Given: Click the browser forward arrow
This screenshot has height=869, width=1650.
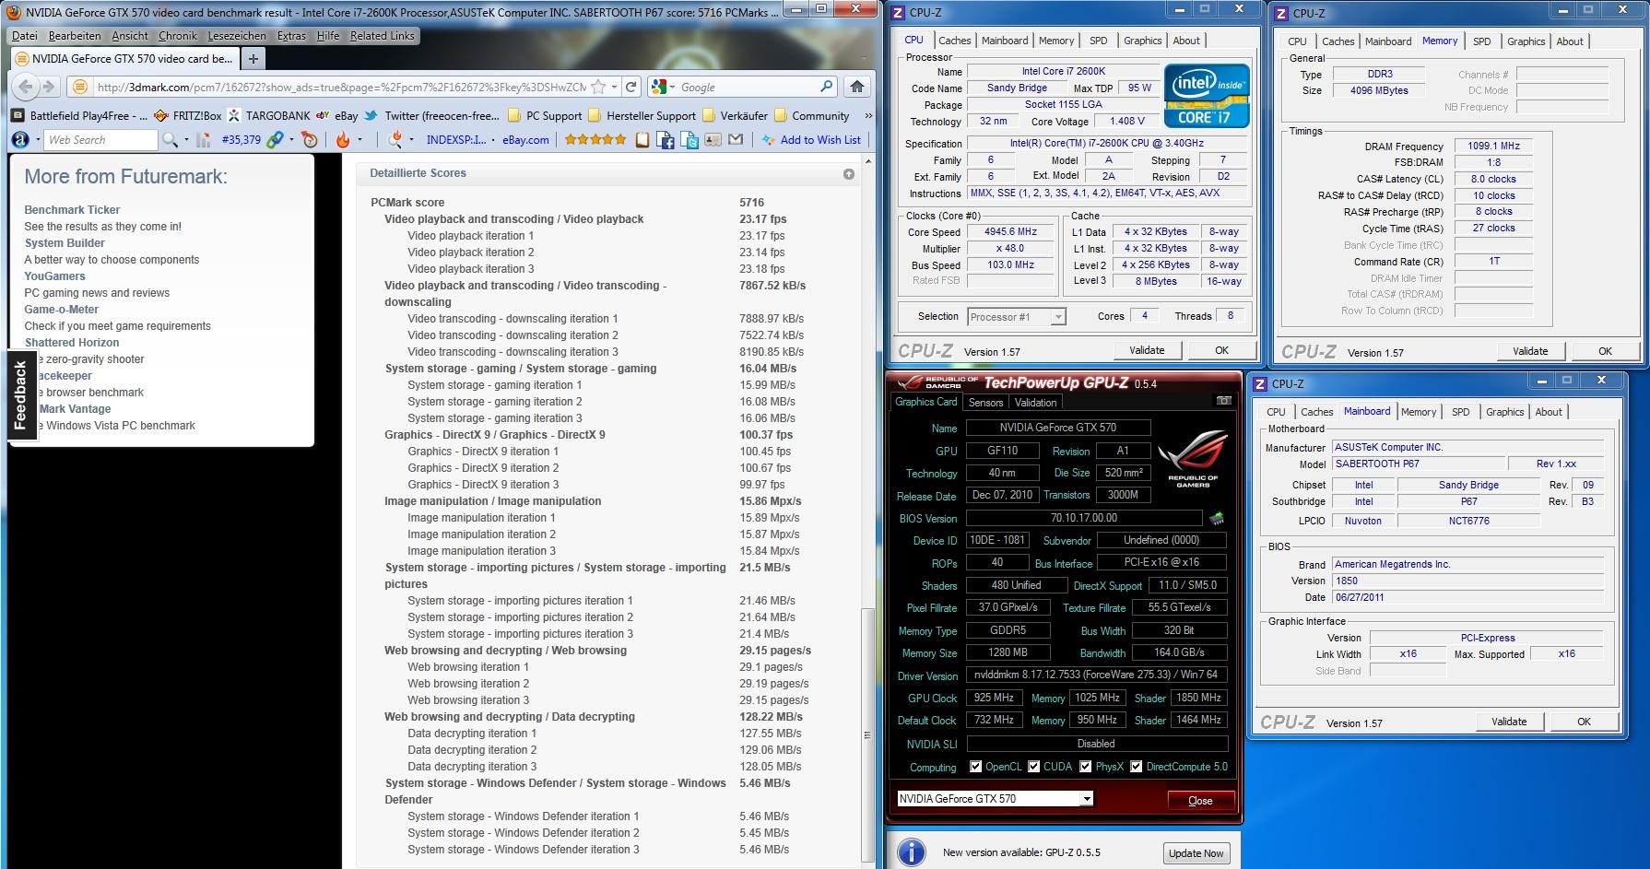Looking at the screenshot, I should pyautogui.click(x=49, y=87).
